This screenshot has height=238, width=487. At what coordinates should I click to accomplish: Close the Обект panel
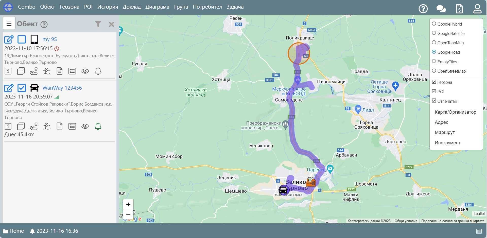click(x=111, y=24)
